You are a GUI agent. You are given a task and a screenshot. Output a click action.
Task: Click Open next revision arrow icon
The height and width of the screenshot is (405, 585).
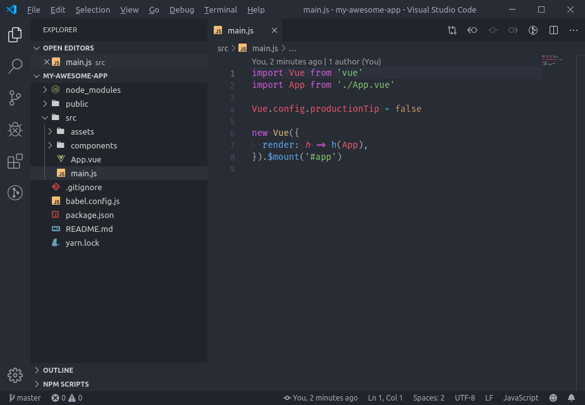click(x=513, y=30)
